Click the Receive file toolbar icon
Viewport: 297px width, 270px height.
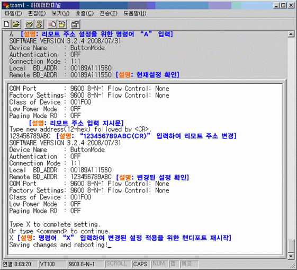coord(62,24)
